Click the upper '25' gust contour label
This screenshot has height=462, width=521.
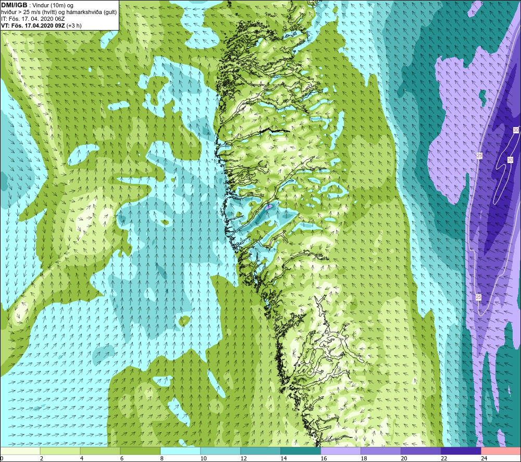pyautogui.click(x=479, y=155)
